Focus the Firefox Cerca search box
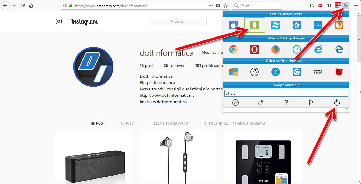The width and height of the screenshot is (361, 184). pyautogui.click(x=257, y=6)
